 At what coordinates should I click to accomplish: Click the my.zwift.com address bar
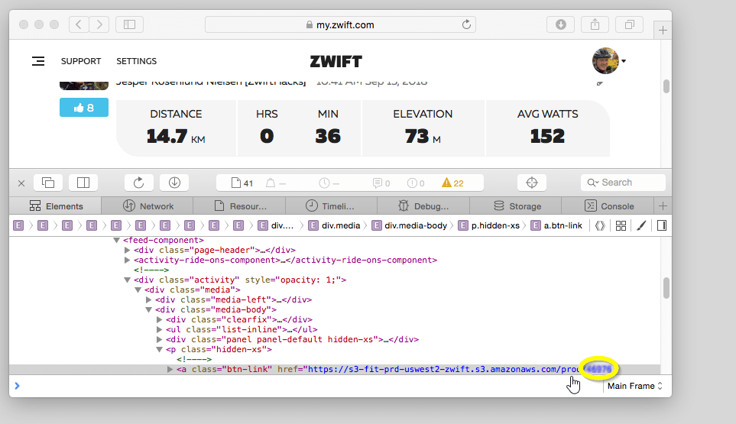340,24
